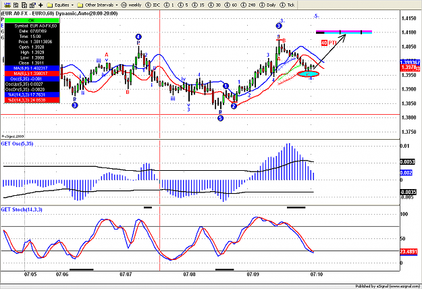Click the 07/07 date label on time axis

click(126, 274)
